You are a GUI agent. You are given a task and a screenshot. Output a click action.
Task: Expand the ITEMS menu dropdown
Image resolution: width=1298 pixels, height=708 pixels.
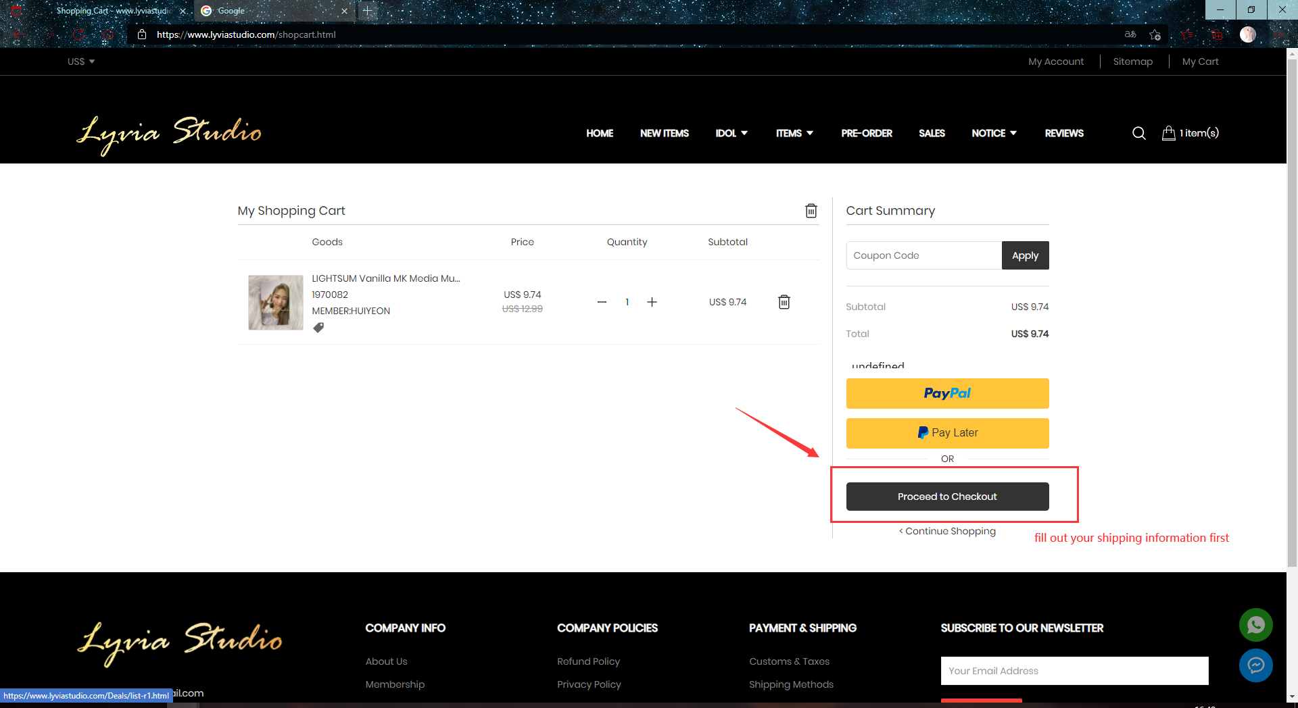(794, 133)
